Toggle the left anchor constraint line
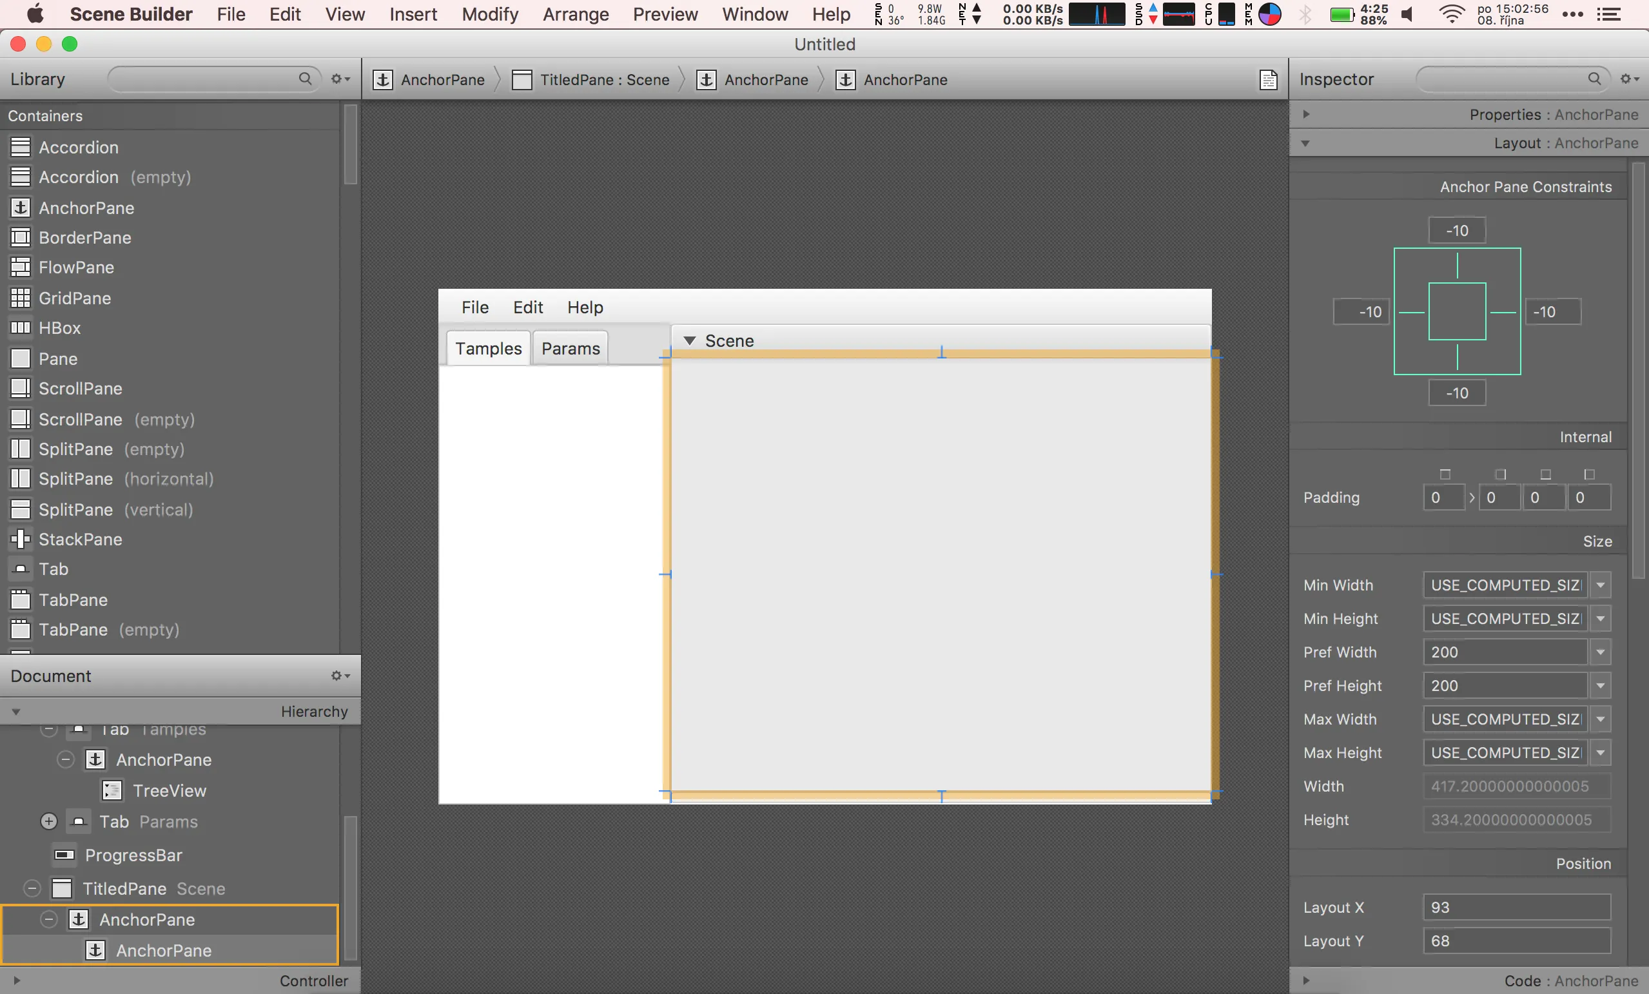The width and height of the screenshot is (1649, 994). tap(1411, 312)
